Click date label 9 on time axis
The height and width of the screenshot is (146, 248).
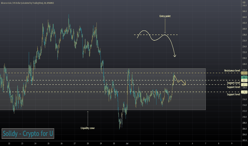tap(232, 143)
